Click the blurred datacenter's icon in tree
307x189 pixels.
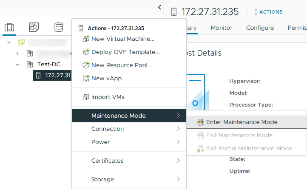pos(30,53)
